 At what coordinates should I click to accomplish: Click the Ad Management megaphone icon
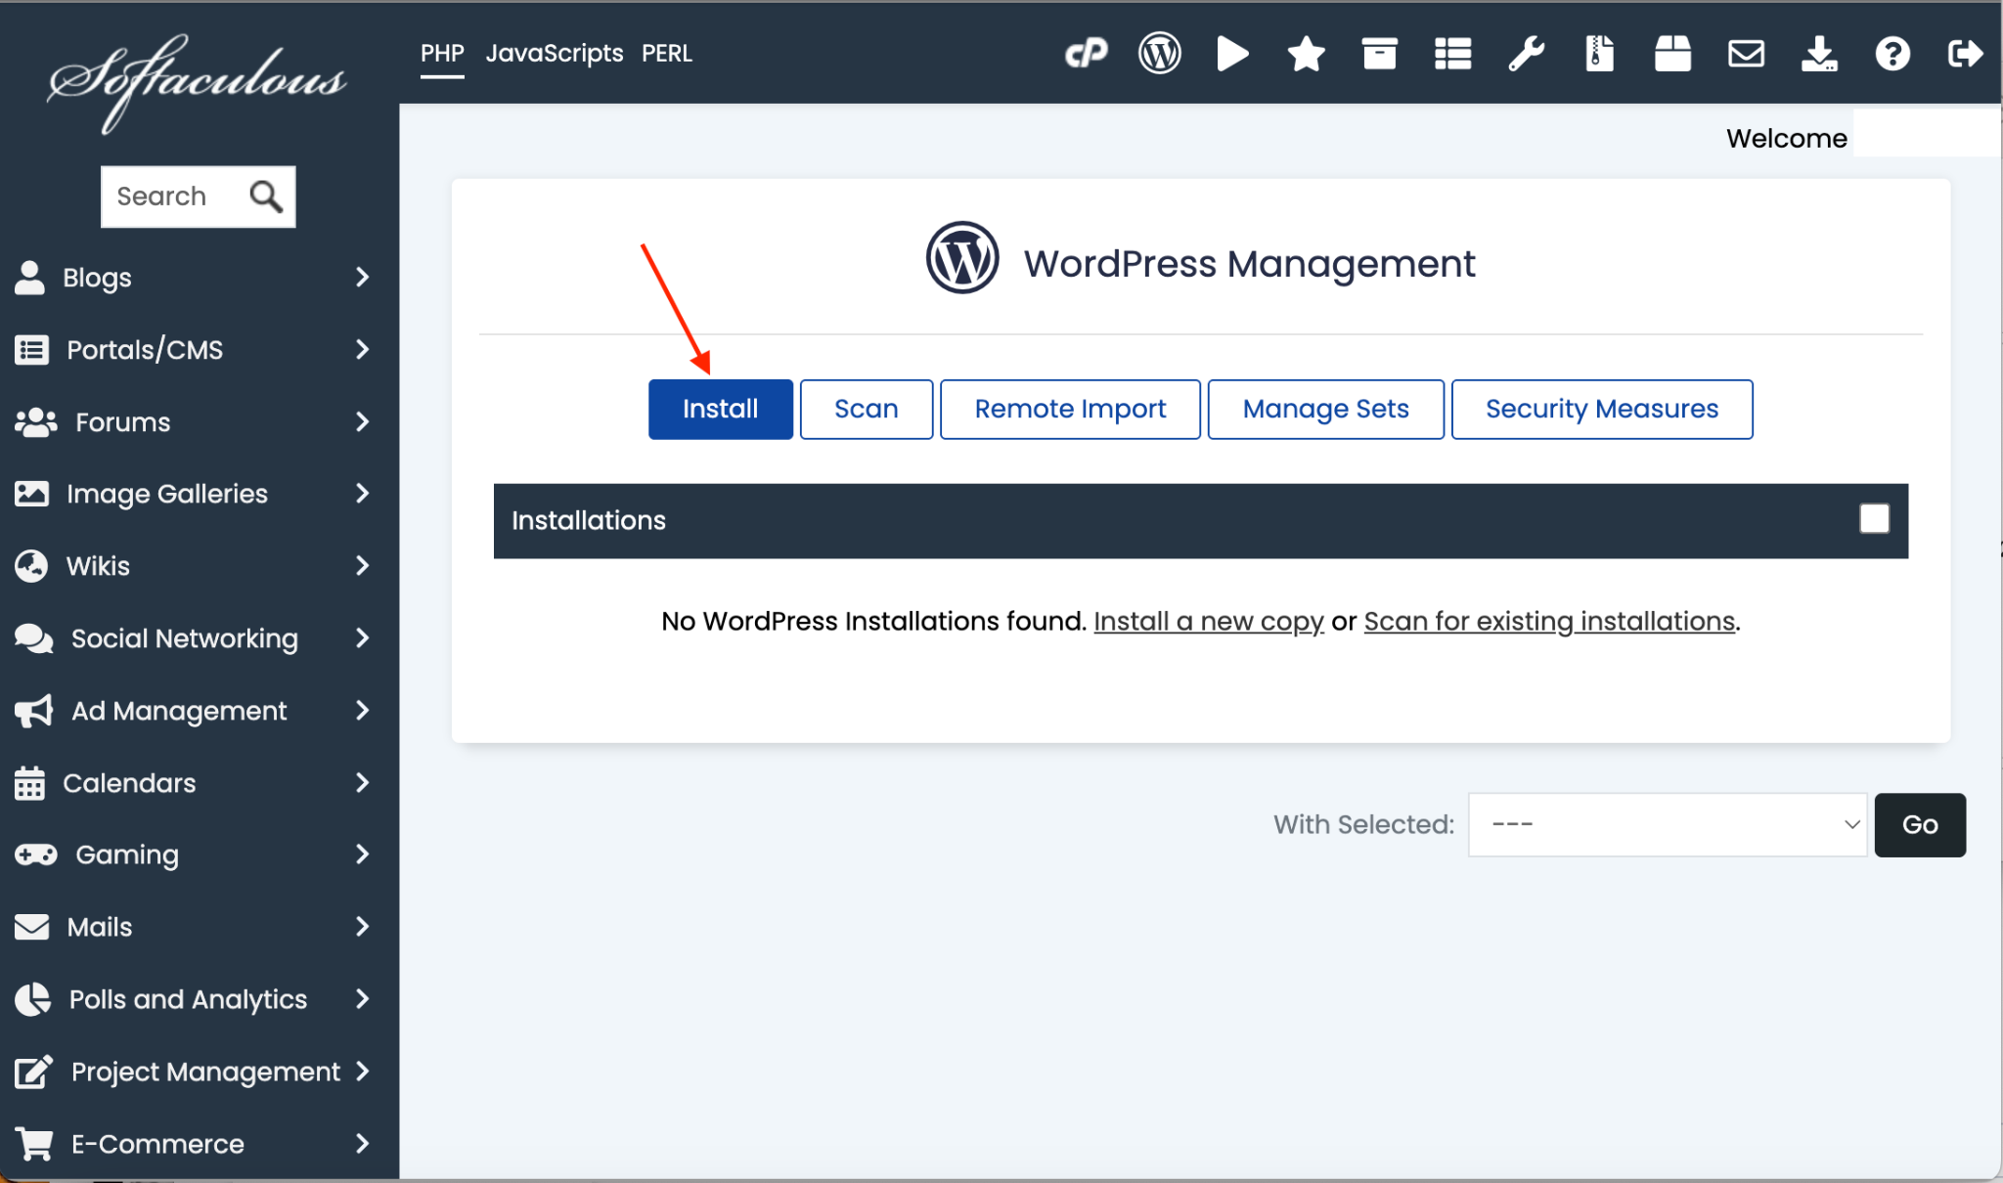coord(34,711)
